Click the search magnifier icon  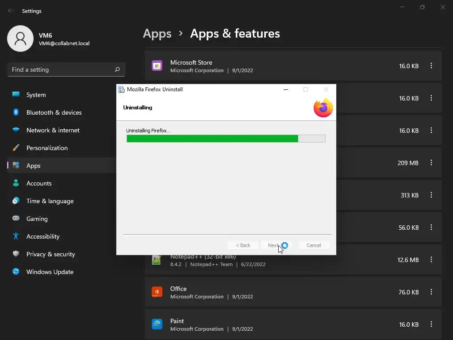[x=117, y=70]
